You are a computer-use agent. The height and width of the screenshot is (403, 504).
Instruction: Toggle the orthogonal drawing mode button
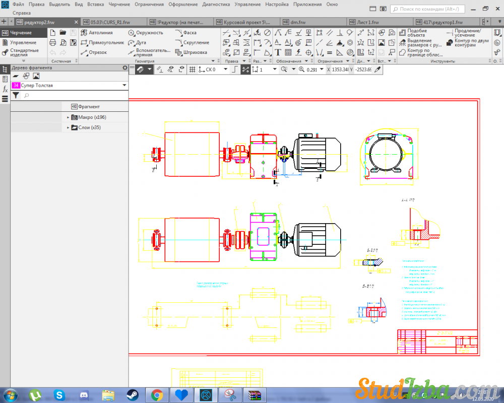(234, 70)
